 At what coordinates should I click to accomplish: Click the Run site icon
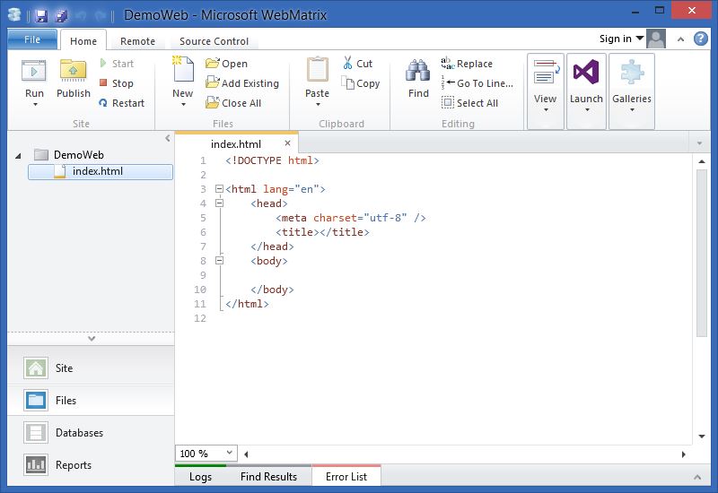34,72
